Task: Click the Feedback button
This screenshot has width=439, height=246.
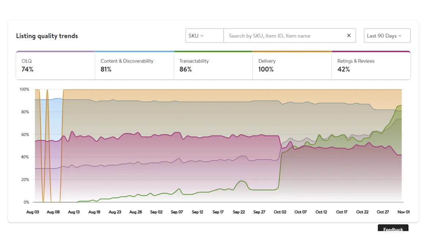Action: [393, 229]
